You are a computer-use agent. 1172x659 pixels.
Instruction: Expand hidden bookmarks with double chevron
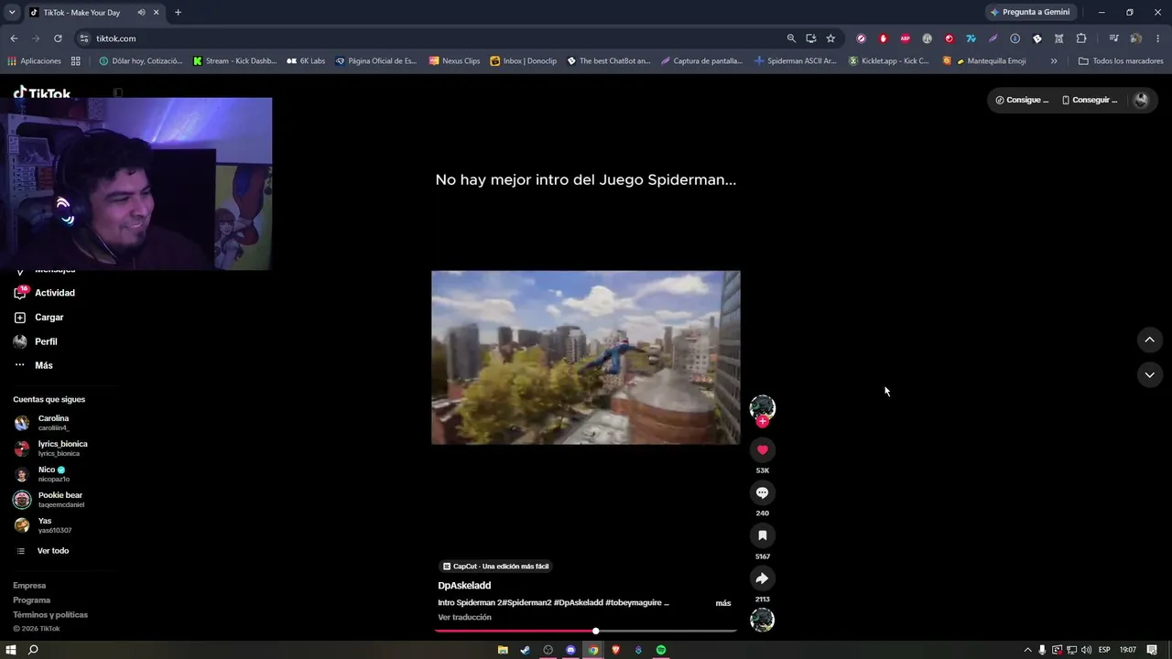click(x=1054, y=61)
